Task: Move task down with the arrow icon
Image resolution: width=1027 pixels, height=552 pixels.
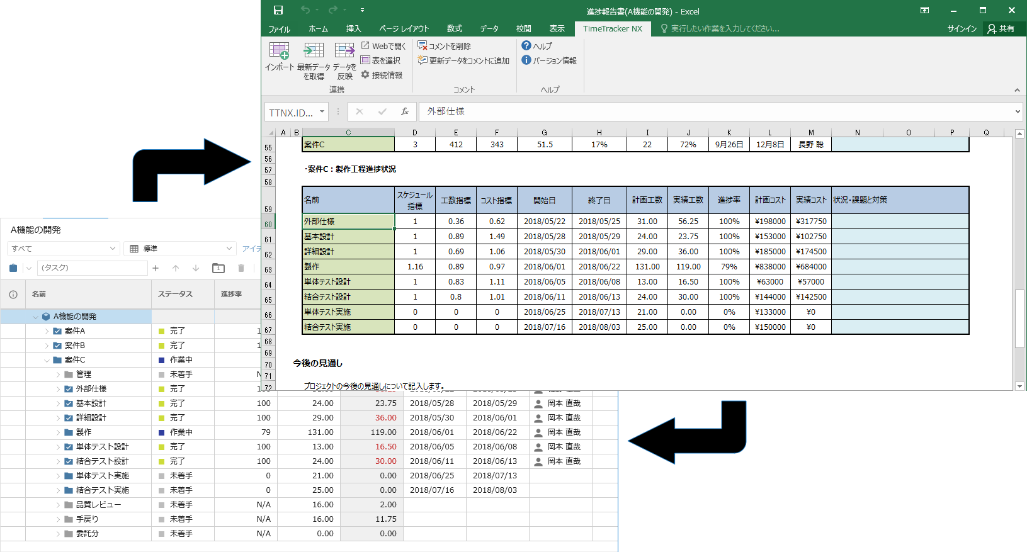Action: click(196, 268)
